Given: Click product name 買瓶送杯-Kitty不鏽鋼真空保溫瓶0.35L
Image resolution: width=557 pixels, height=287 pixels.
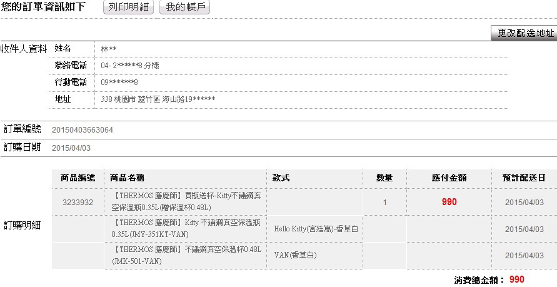Looking at the screenshot, I should (186, 201).
